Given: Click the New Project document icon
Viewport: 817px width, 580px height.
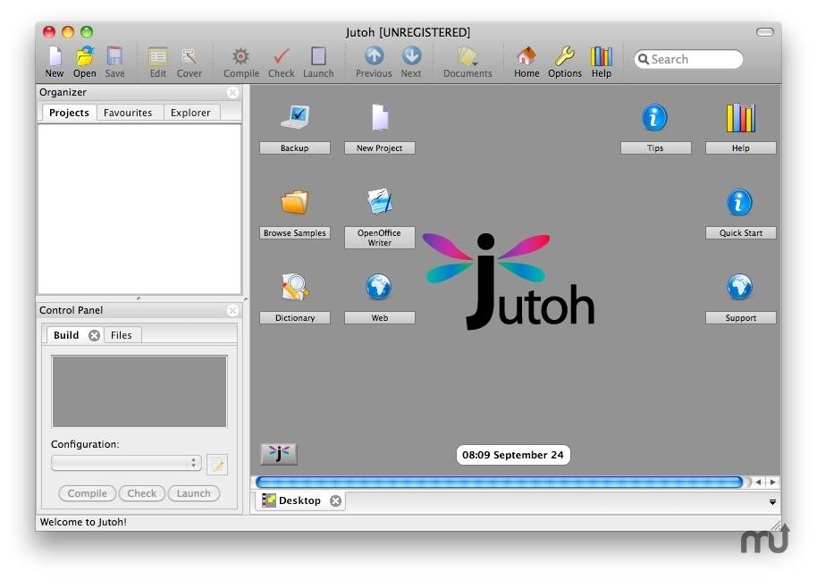Looking at the screenshot, I should point(380,117).
